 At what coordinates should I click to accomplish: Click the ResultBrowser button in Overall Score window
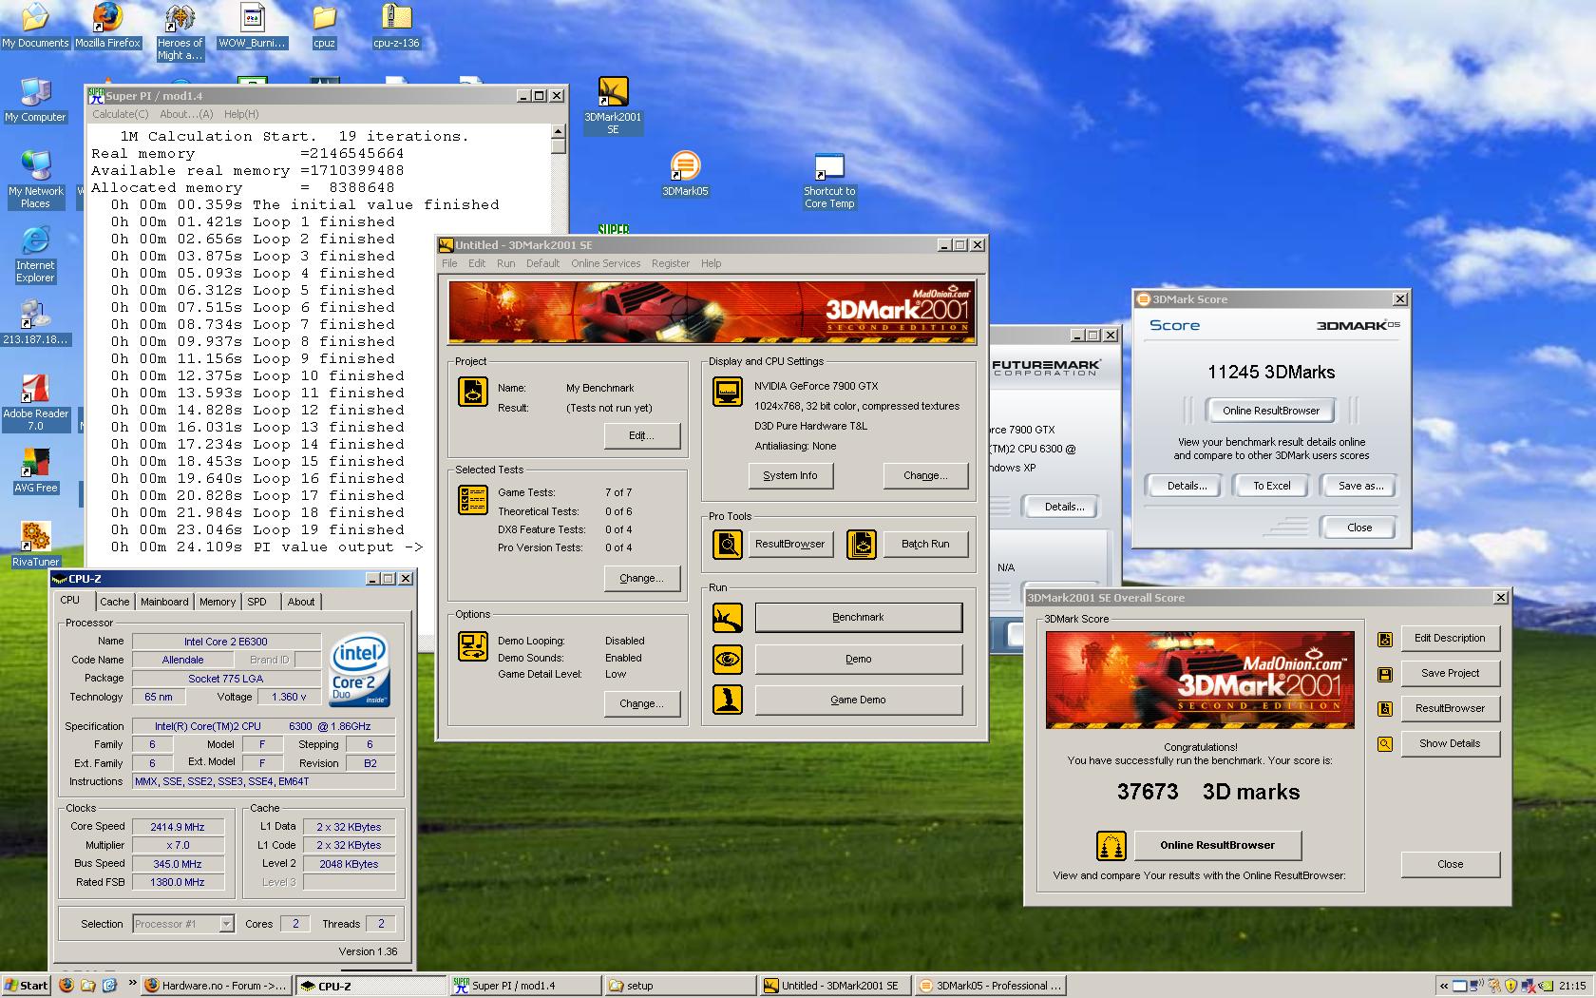point(1450,708)
